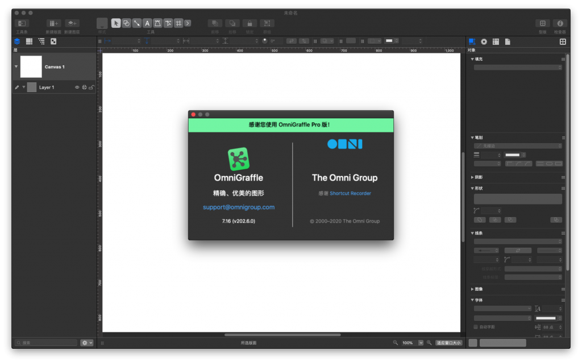Open the fill type dropdown

(x=518, y=68)
